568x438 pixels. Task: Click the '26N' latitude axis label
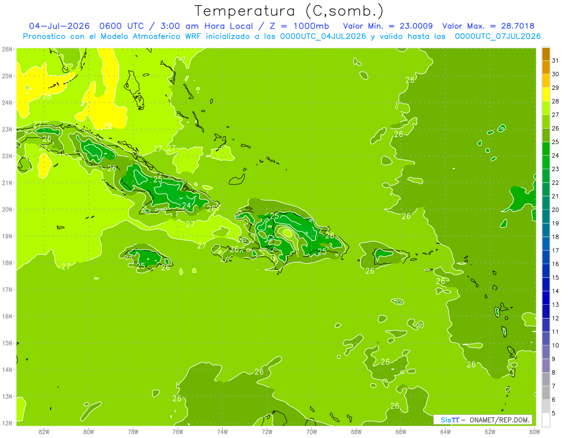pos(7,49)
